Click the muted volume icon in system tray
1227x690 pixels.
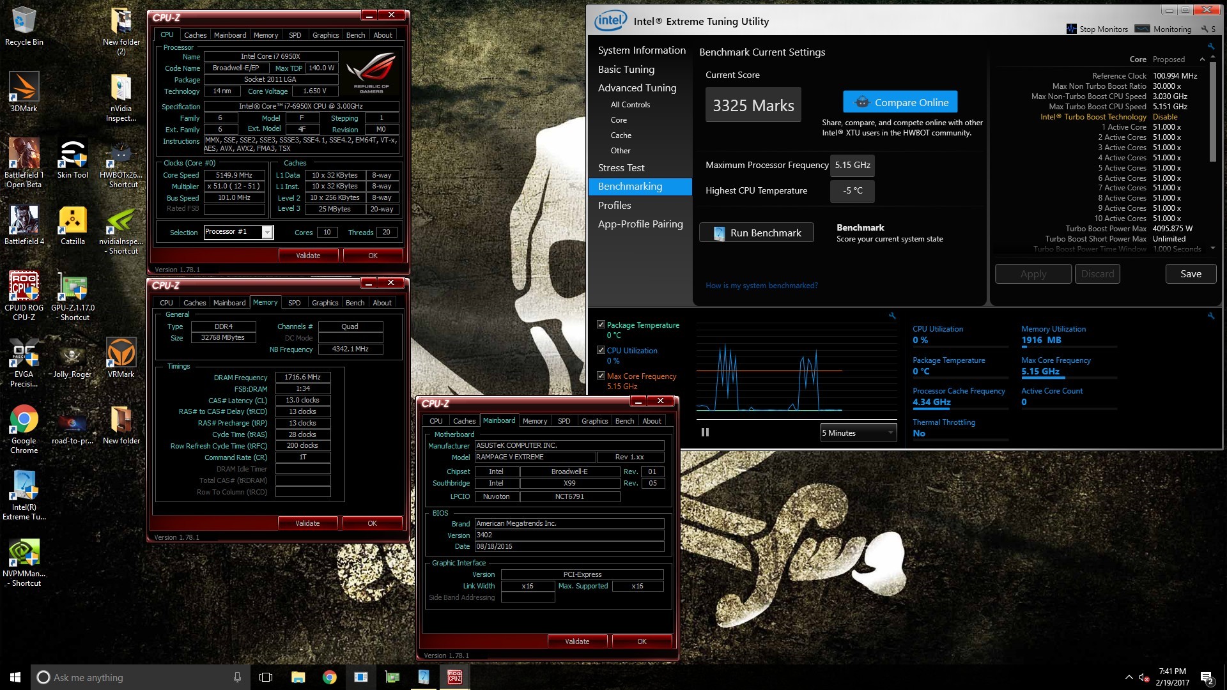pos(1145,677)
